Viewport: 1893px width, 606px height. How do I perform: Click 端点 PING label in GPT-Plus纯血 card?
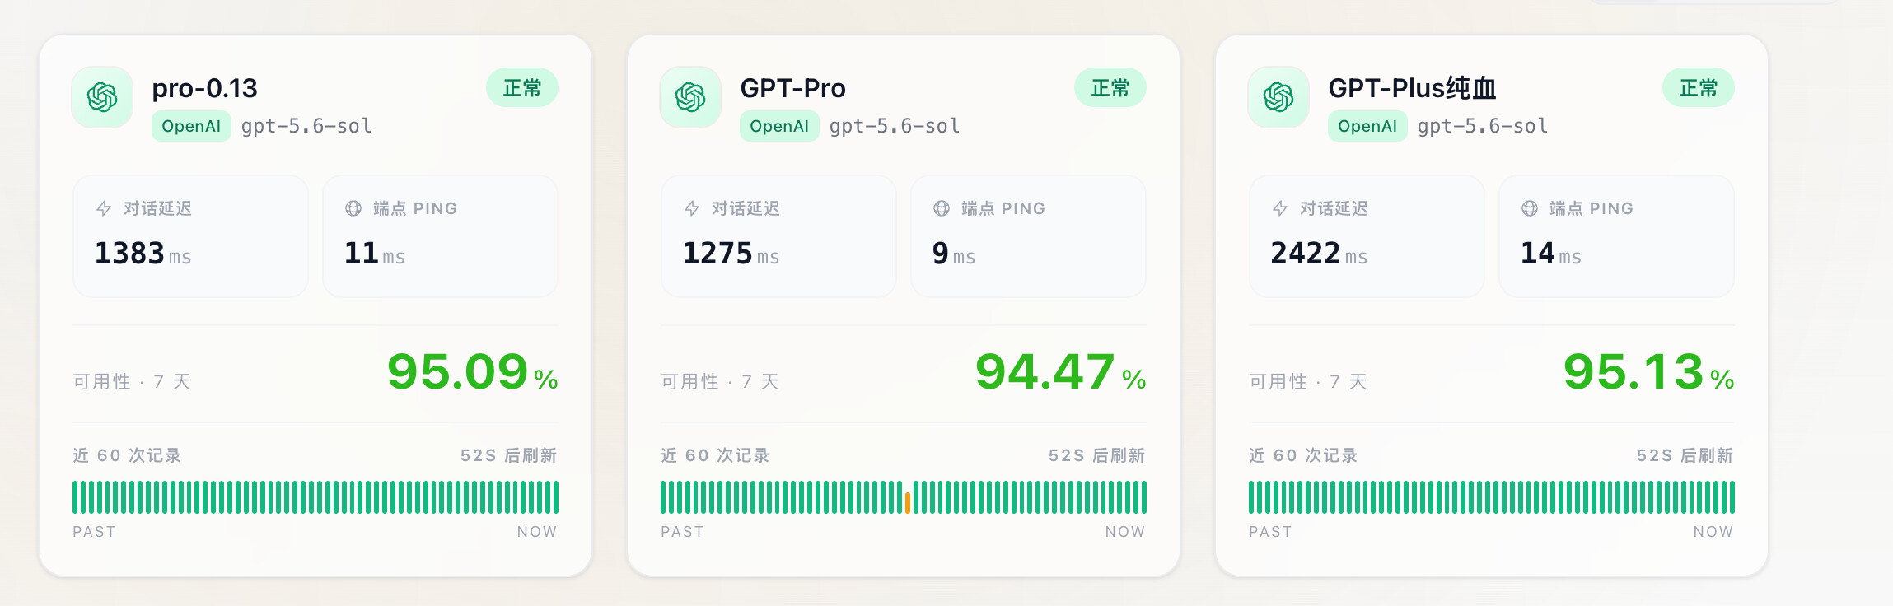point(1592,208)
